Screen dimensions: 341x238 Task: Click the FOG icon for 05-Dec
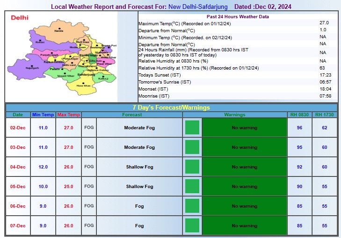coord(89,186)
